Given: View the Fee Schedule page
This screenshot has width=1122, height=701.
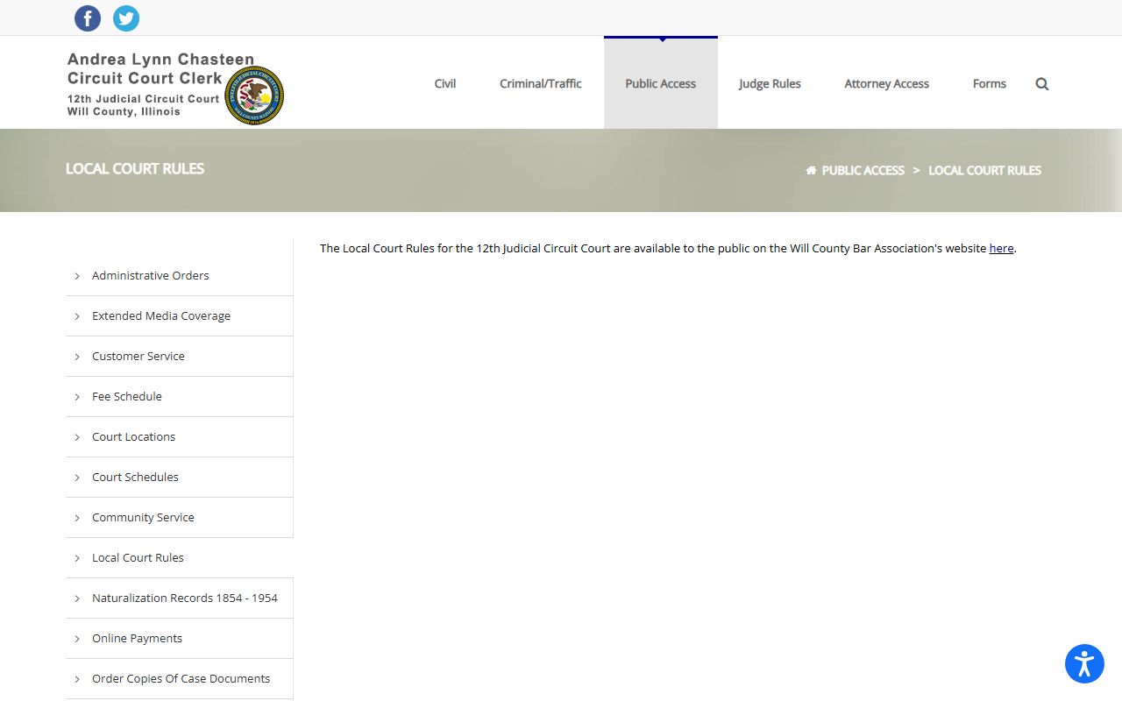Looking at the screenshot, I should tap(127, 396).
